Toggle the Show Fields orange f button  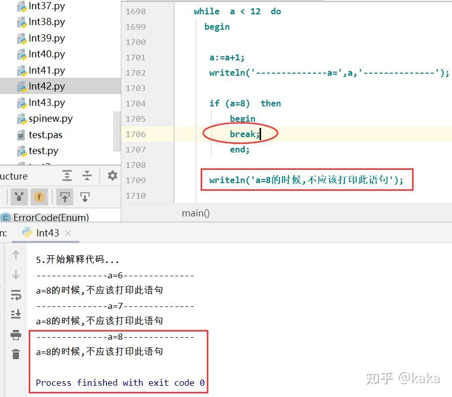[x=39, y=197]
